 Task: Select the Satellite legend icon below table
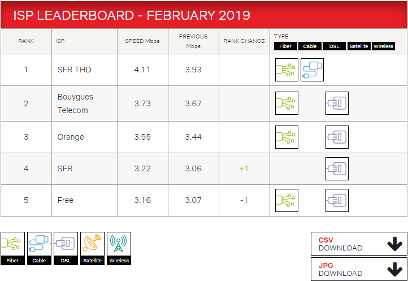(x=92, y=248)
